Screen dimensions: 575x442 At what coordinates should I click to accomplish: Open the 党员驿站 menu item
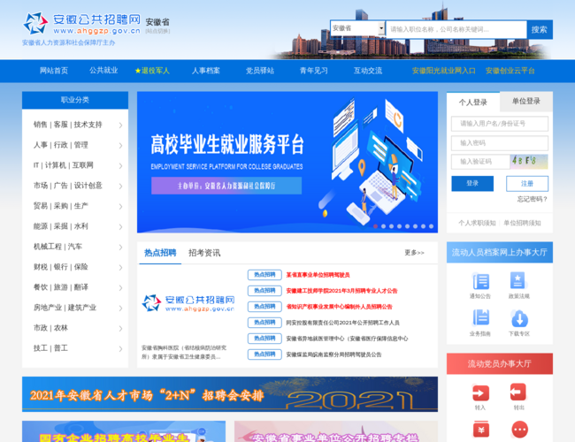pos(259,71)
